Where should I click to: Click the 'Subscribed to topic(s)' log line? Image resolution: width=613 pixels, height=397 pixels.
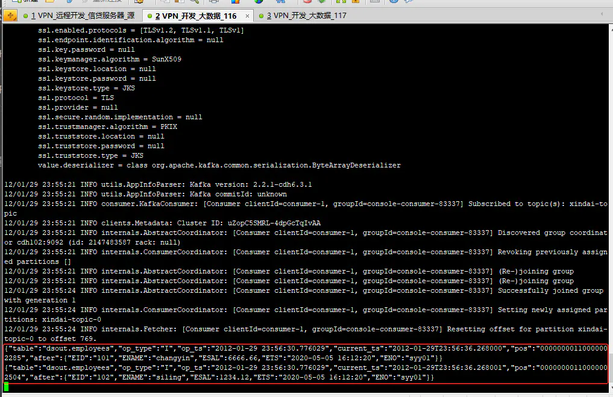pyautogui.click(x=306, y=204)
